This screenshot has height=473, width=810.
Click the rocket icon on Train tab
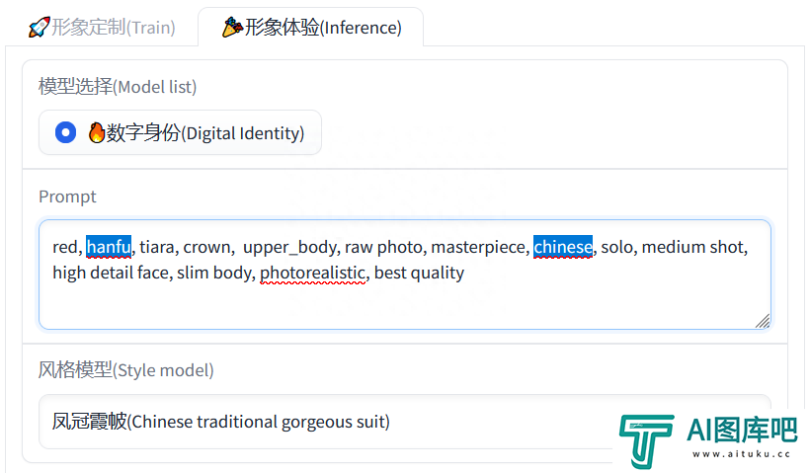point(40,27)
